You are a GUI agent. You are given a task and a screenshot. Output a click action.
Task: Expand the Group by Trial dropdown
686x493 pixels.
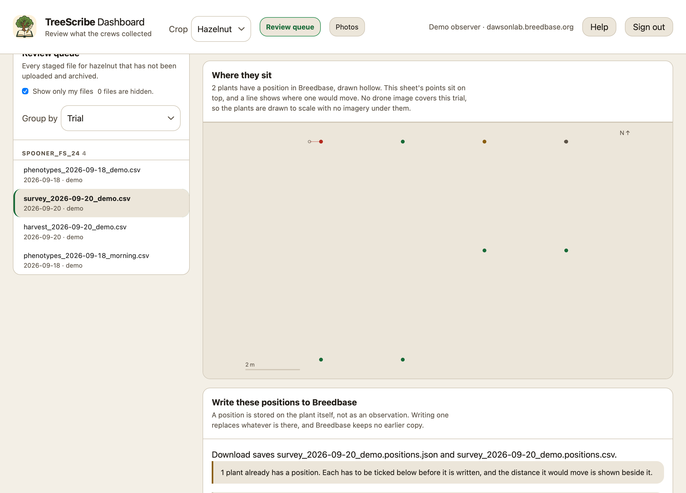pos(120,118)
